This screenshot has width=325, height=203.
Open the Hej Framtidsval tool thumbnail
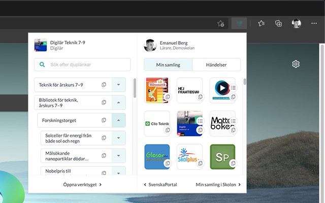pyautogui.click(x=189, y=90)
